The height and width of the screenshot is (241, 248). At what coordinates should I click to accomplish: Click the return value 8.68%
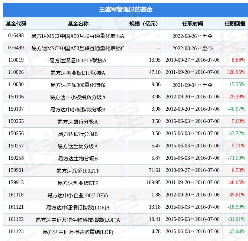238,60
